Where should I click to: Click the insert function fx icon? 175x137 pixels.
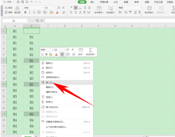[42, 21]
